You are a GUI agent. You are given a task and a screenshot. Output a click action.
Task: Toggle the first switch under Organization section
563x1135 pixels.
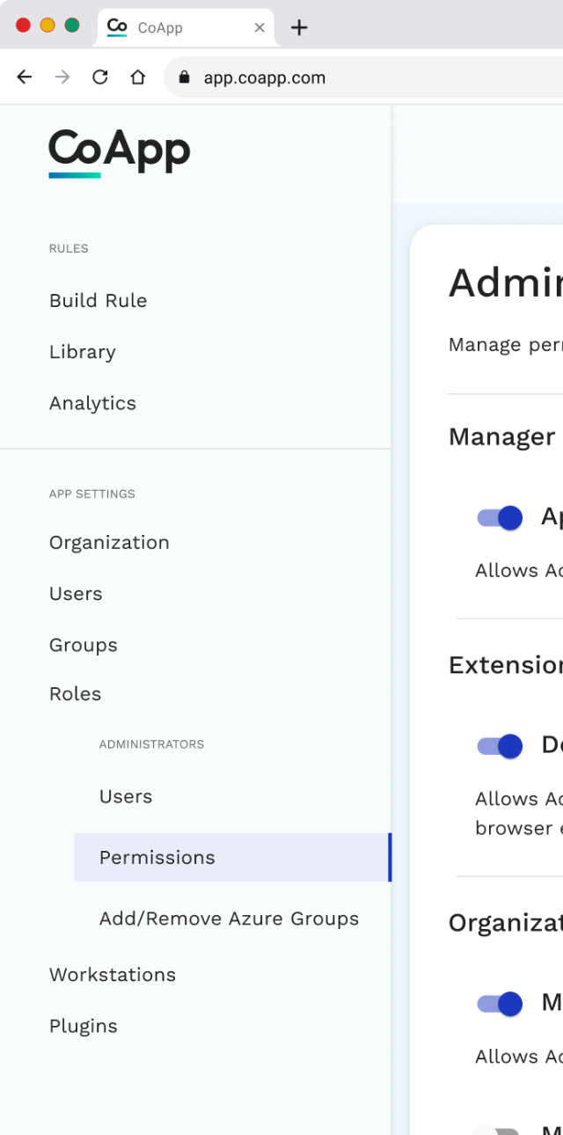pyautogui.click(x=500, y=1003)
